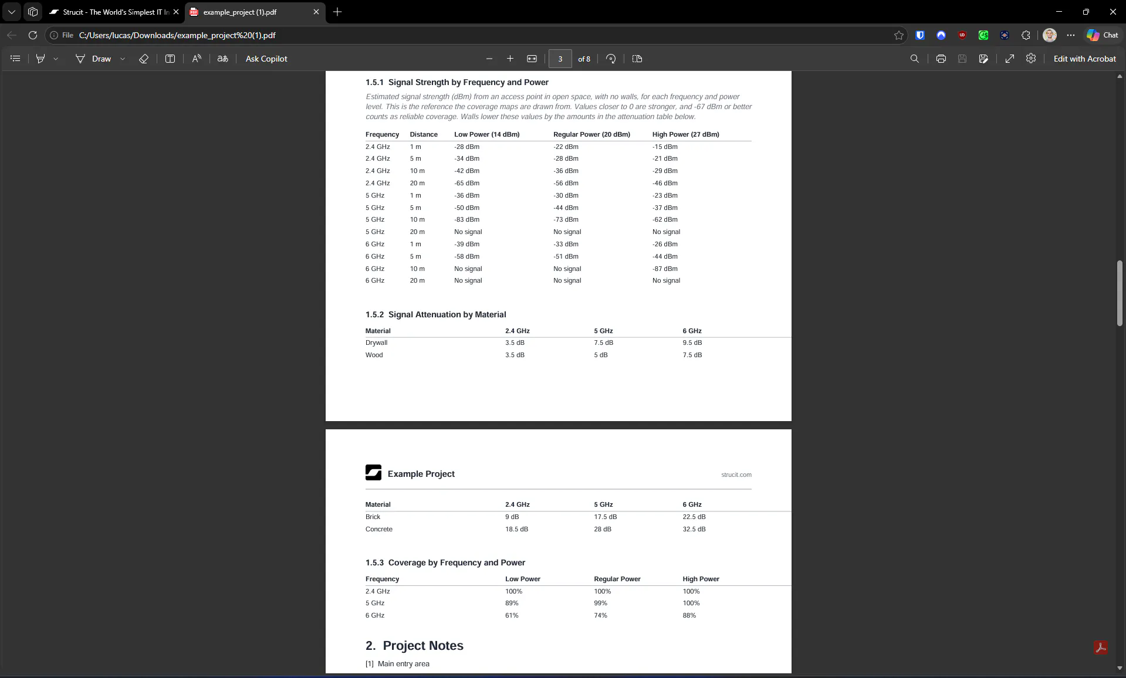Open Settings and more menu
The height and width of the screenshot is (678, 1126).
coord(1071,35)
